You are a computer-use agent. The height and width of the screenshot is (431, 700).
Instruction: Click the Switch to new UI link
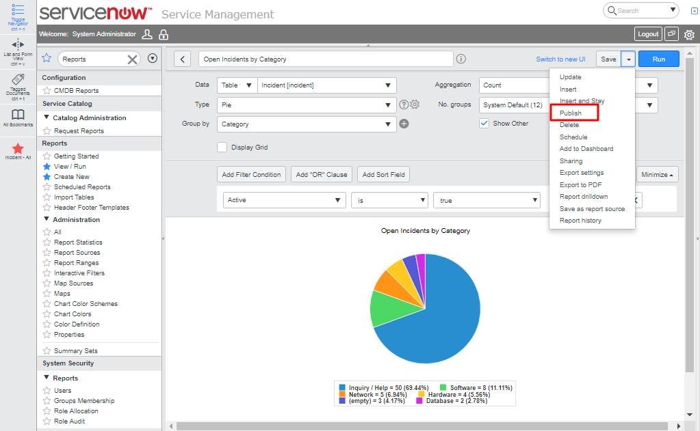(560, 59)
